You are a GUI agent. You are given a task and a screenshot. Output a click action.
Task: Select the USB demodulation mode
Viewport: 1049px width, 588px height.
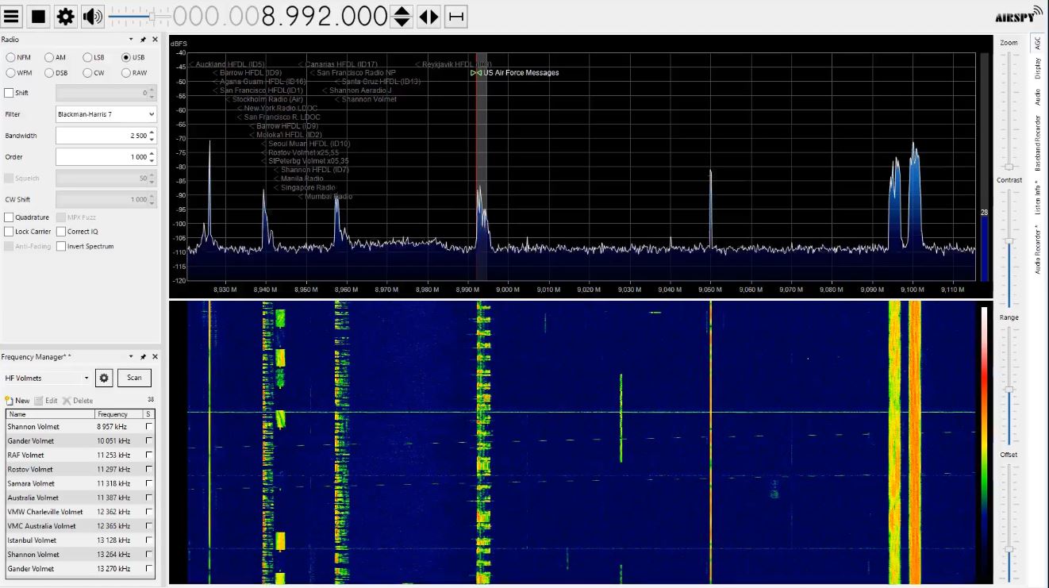pyautogui.click(x=126, y=56)
